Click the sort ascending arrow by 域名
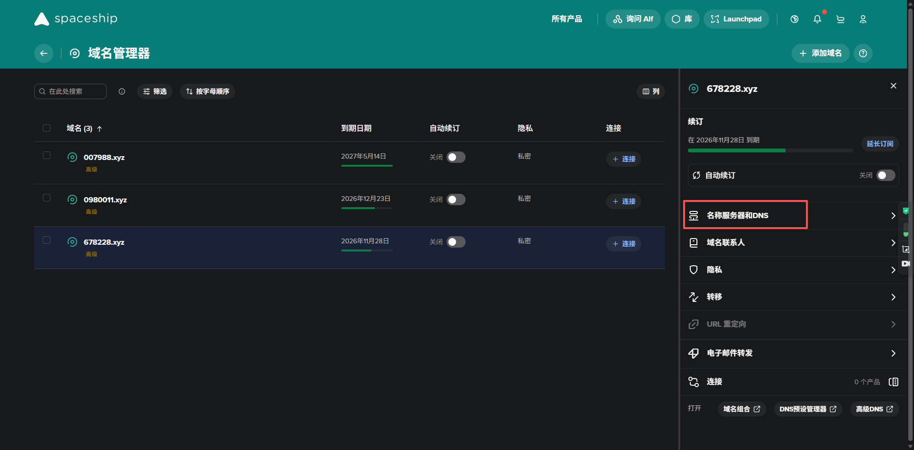This screenshot has width=914, height=450. (99, 129)
